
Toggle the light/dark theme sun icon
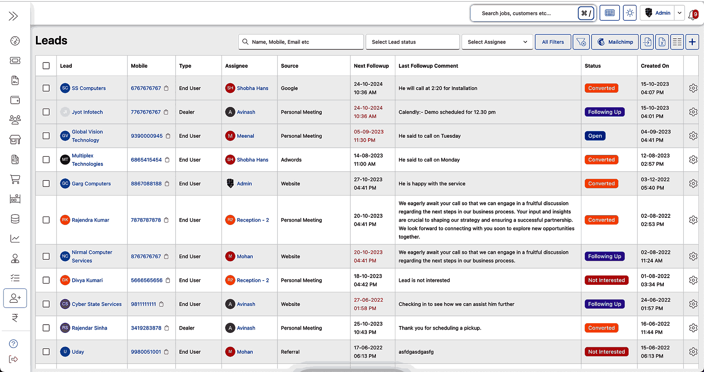630,13
